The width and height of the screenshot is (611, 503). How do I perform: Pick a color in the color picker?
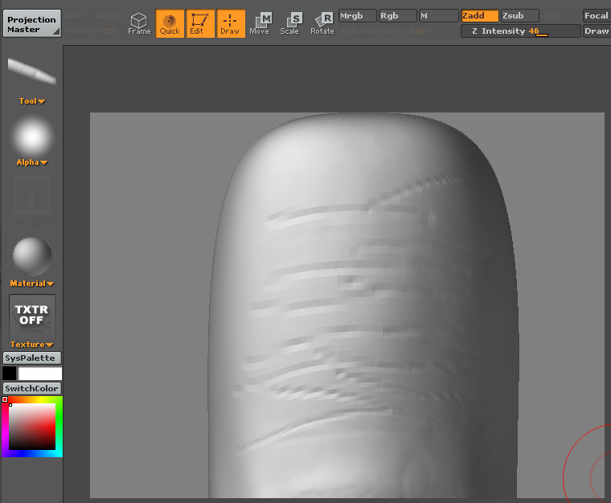32,427
